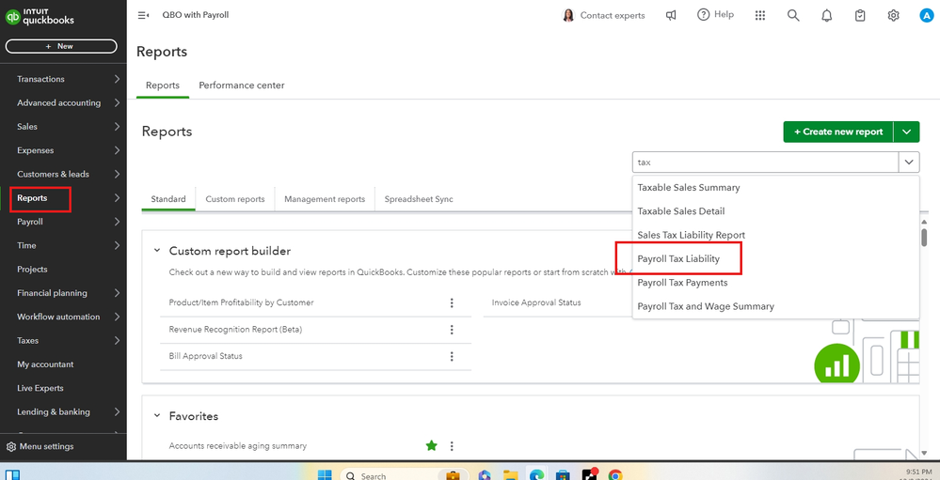The width and height of the screenshot is (940, 480).
Task: Open the Create new report dropdown arrow
Action: pyautogui.click(x=906, y=132)
